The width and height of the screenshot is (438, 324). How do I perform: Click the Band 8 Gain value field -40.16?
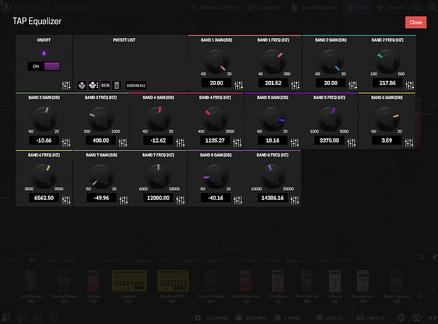click(x=216, y=198)
